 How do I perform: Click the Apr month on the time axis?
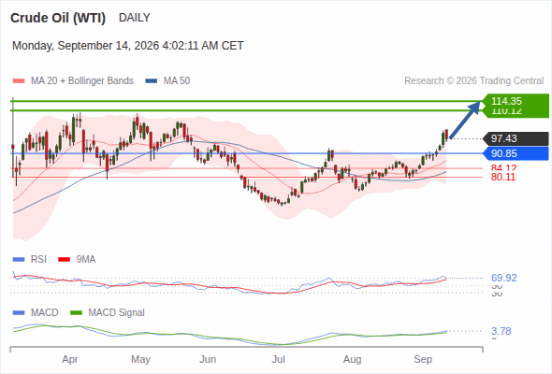pos(70,359)
